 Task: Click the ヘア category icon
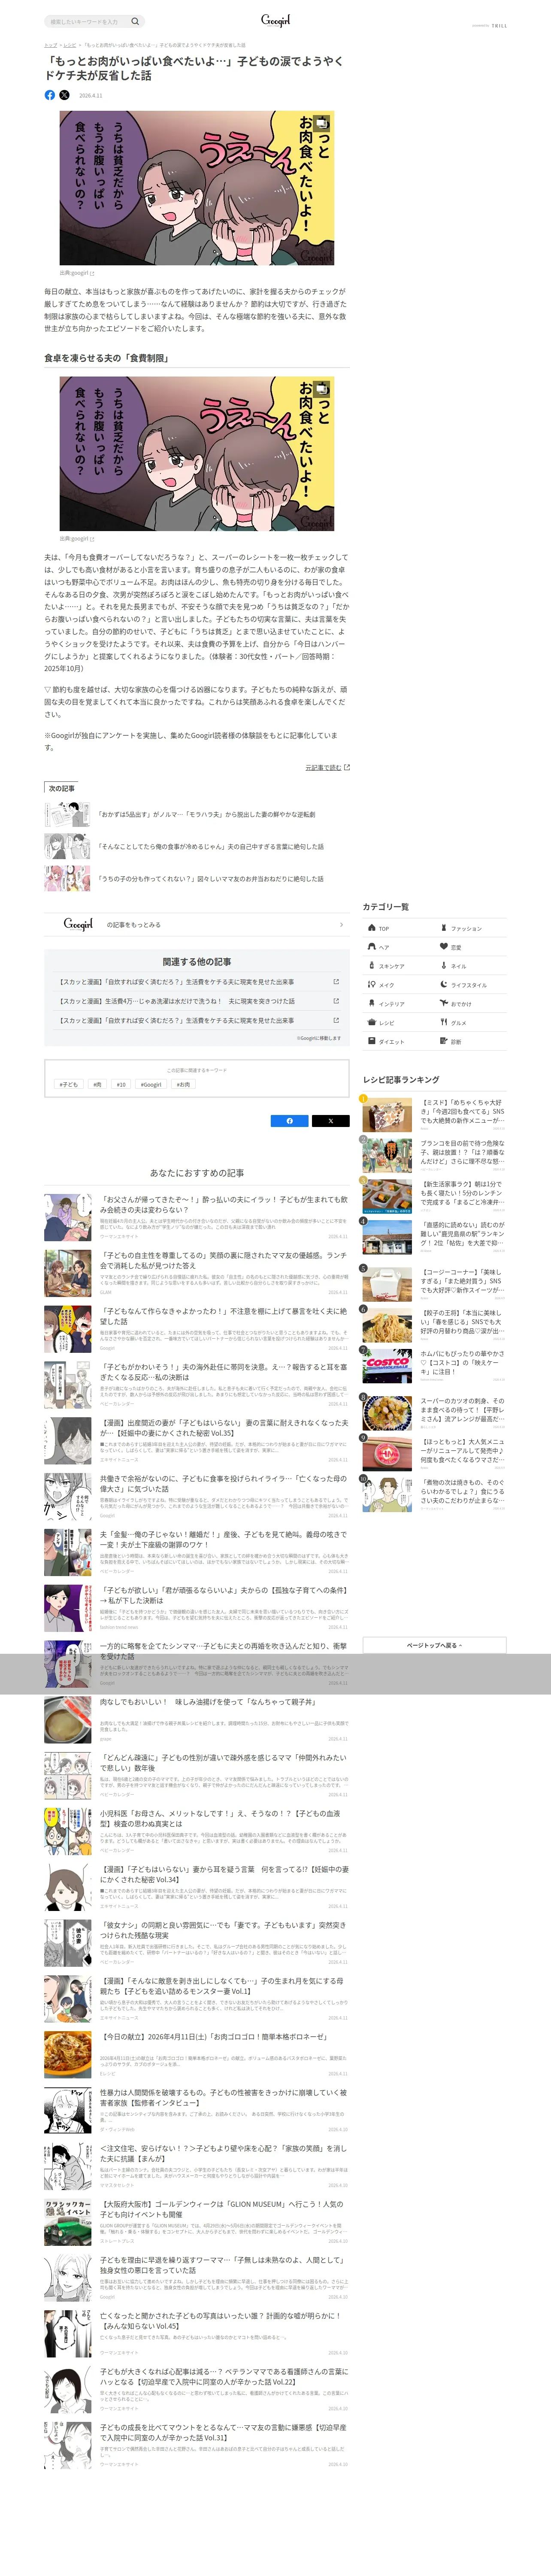371,947
